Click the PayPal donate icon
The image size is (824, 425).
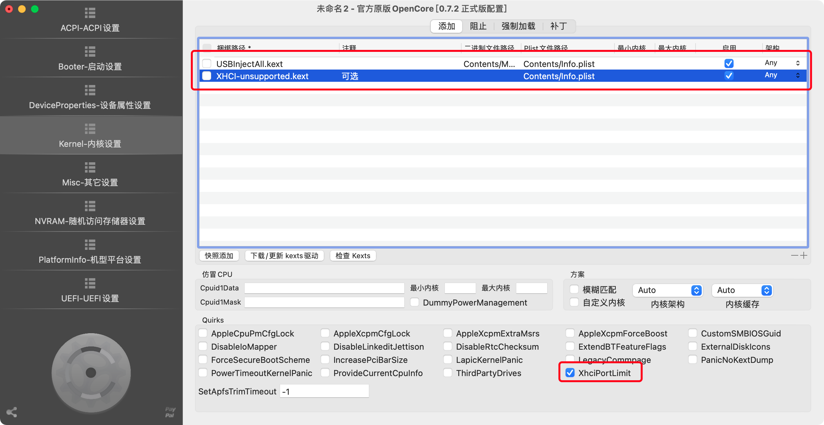[x=170, y=412]
